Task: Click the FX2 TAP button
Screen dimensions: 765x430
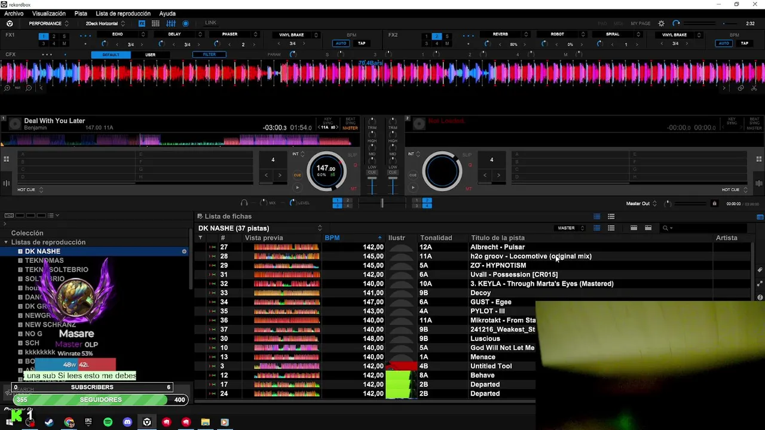Action: pyautogui.click(x=745, y=43)
